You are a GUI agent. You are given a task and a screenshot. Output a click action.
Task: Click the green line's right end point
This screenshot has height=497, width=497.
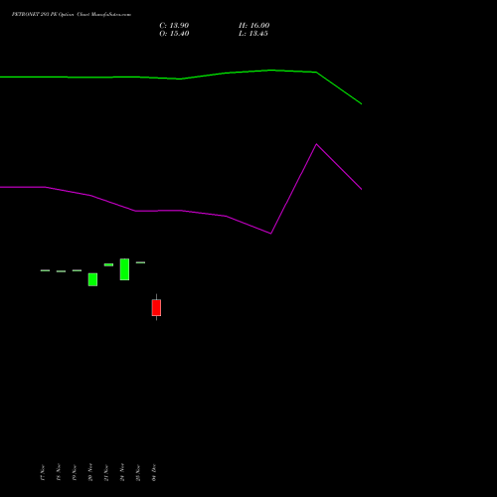coord(361,103)
